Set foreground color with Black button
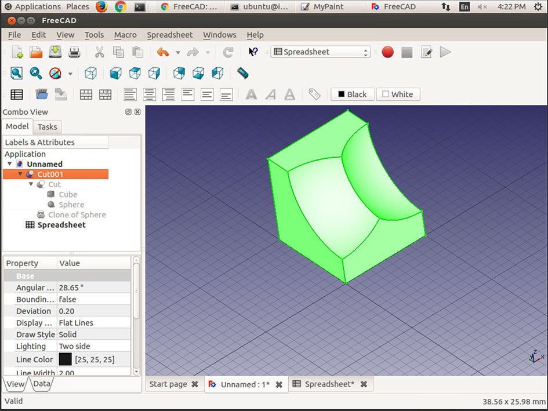 [x=353, y=94]
